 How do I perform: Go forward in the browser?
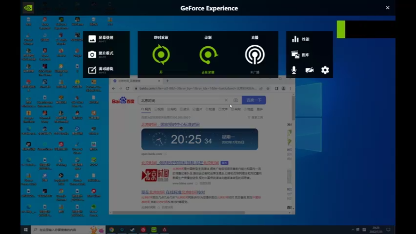pos(121,88)
